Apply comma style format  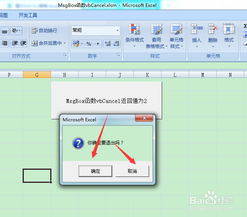pos(98,44)
